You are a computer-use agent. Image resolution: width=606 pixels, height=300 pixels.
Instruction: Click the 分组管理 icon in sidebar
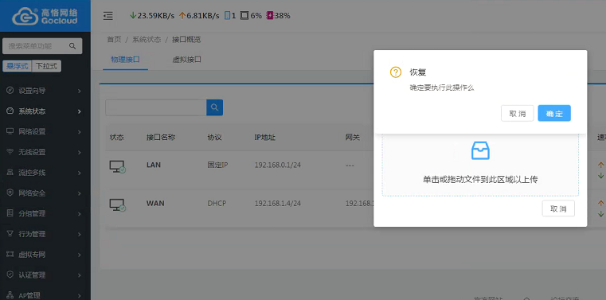click(x=10, y=213)
